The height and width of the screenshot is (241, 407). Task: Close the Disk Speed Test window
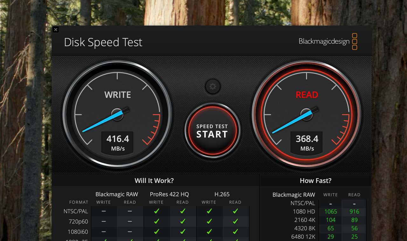pos(56,30)
